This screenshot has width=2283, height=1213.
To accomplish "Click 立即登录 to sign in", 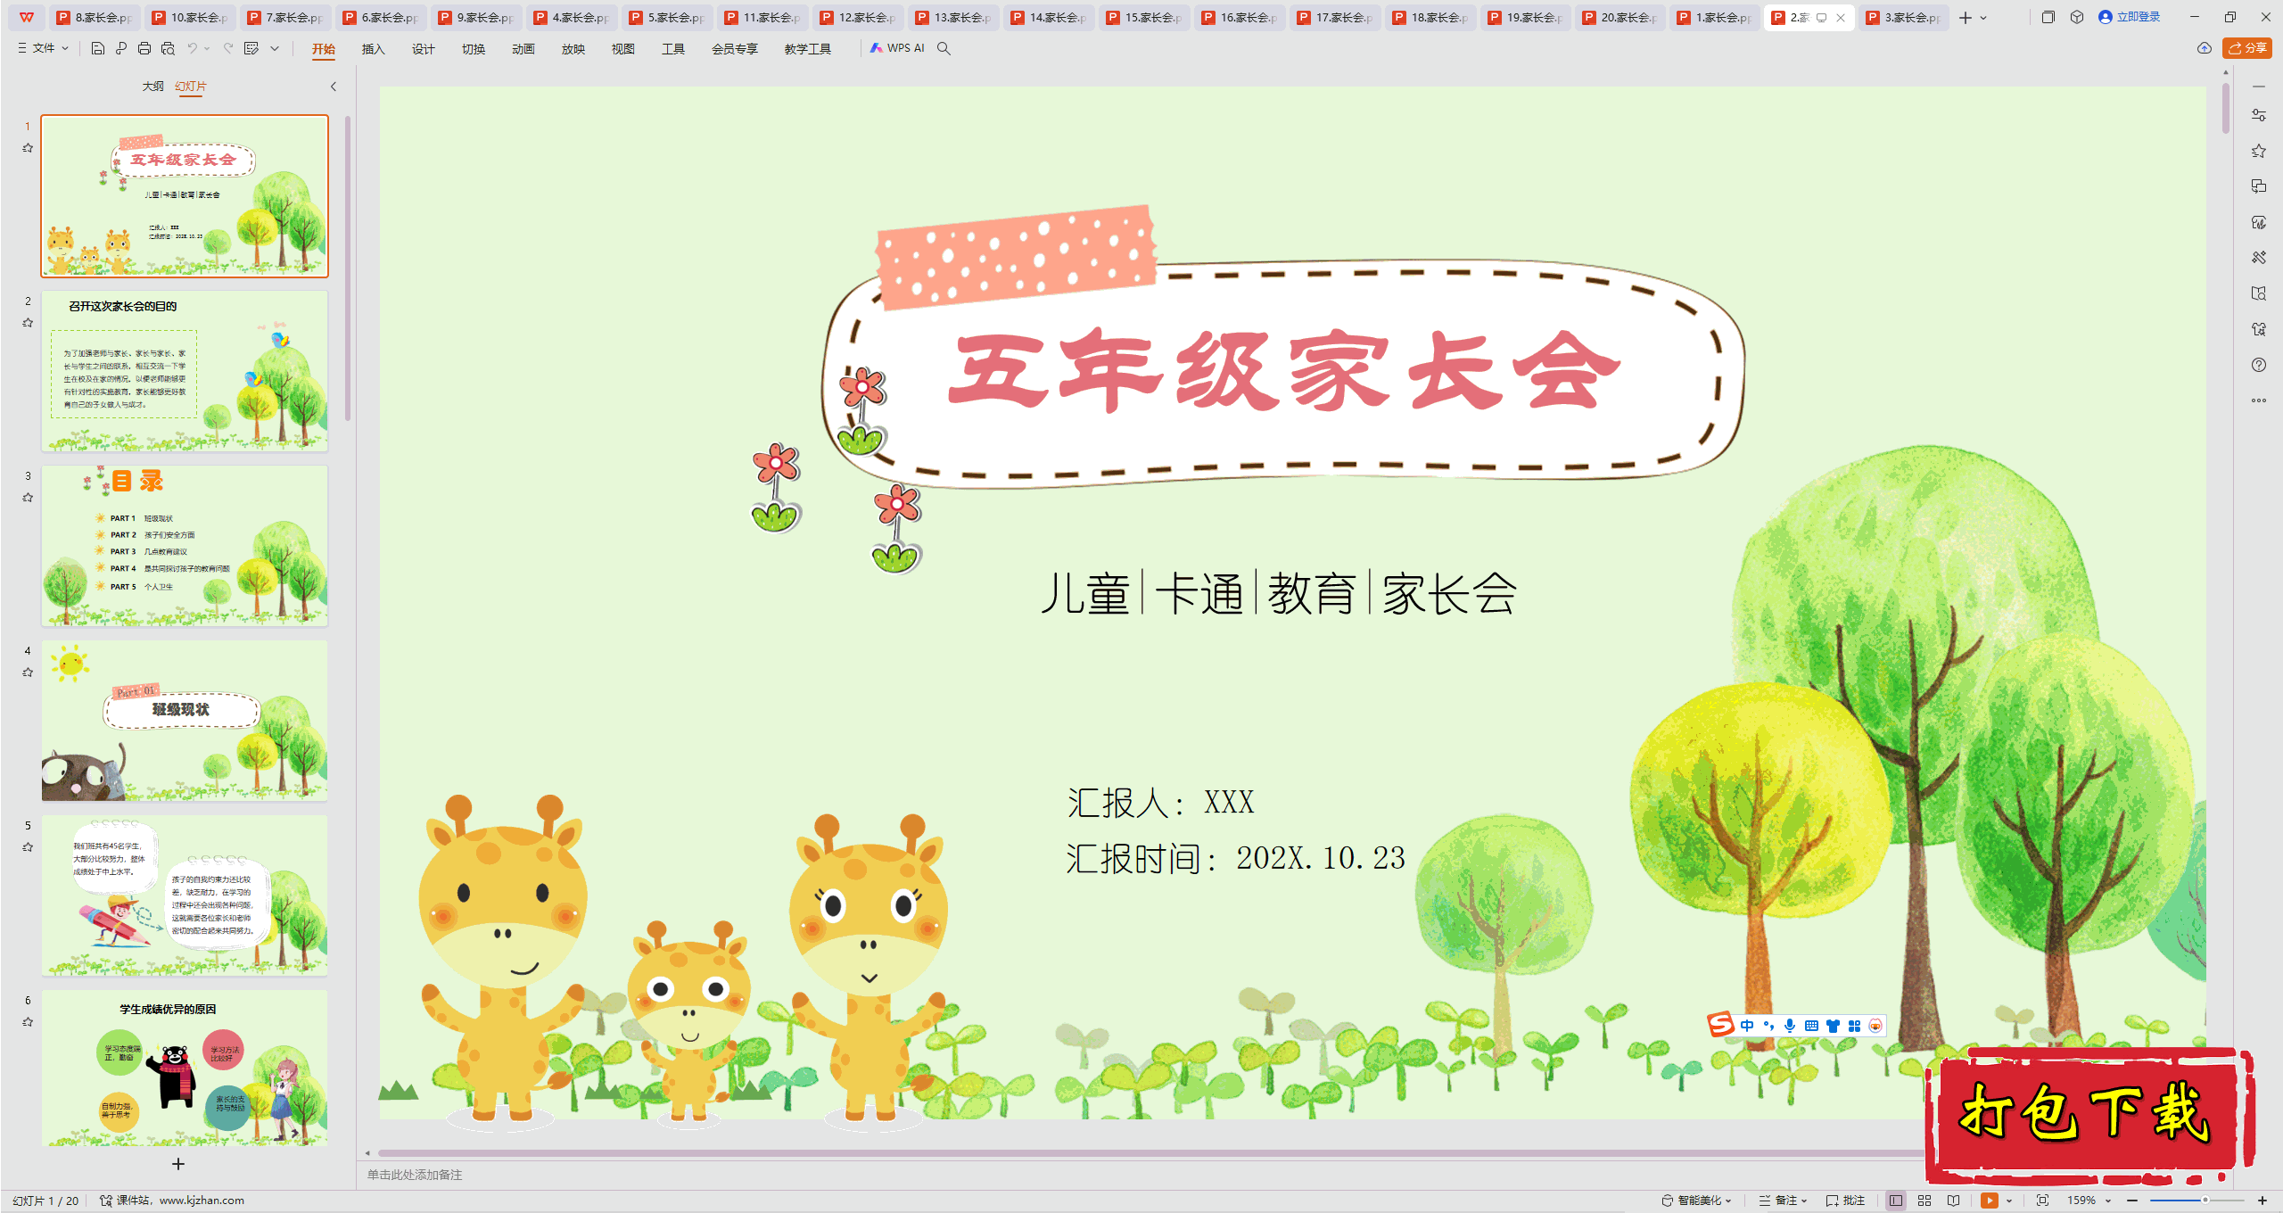I will tap(2130, 17).
